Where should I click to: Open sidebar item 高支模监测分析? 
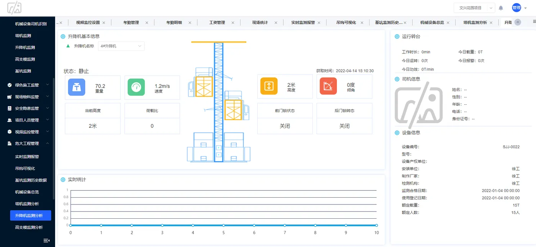pyautogui.click(x=29, y=227)
